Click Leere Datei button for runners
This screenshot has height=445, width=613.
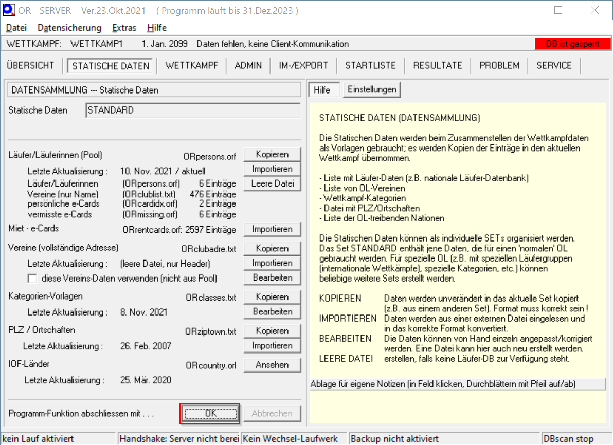pos(272,183)
